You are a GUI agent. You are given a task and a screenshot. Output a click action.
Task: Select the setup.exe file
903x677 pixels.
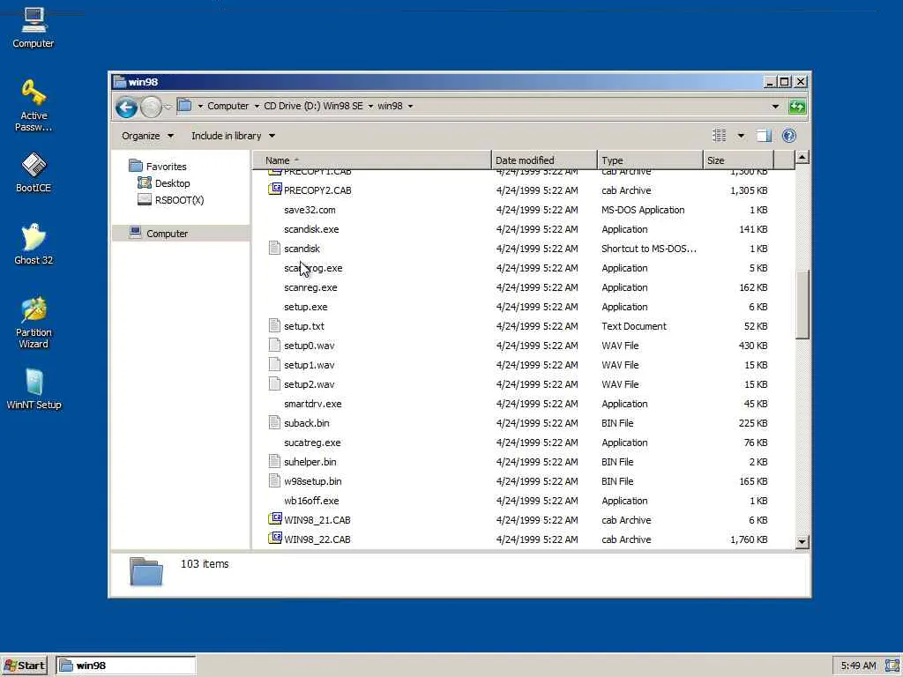pyautogui.click(x=305, y=307)
